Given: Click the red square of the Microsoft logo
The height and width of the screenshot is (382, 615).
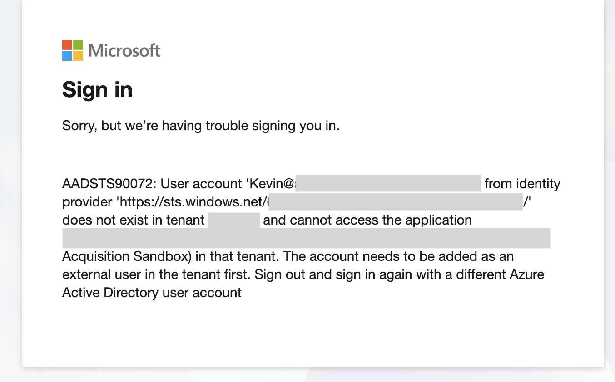Looking at the screenshot, I should [x=67, y=45].
